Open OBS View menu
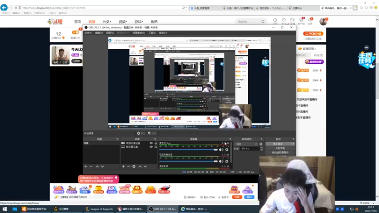Screen dimensions: 379x213 pyautogui.click(x=109, y=33)
